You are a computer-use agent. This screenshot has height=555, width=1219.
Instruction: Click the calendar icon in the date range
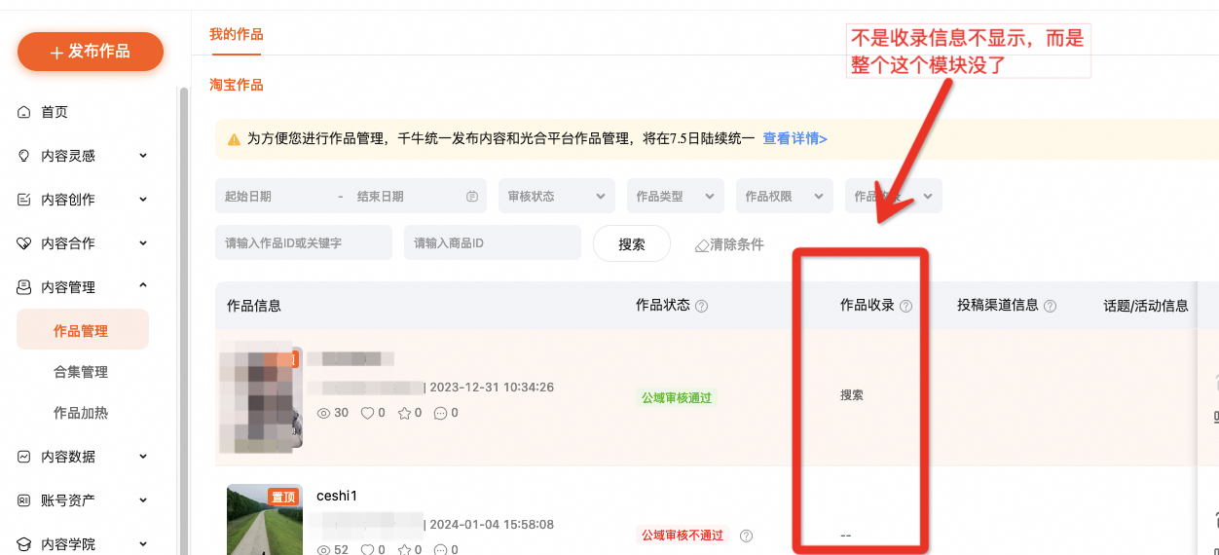(x=472, y=196)
